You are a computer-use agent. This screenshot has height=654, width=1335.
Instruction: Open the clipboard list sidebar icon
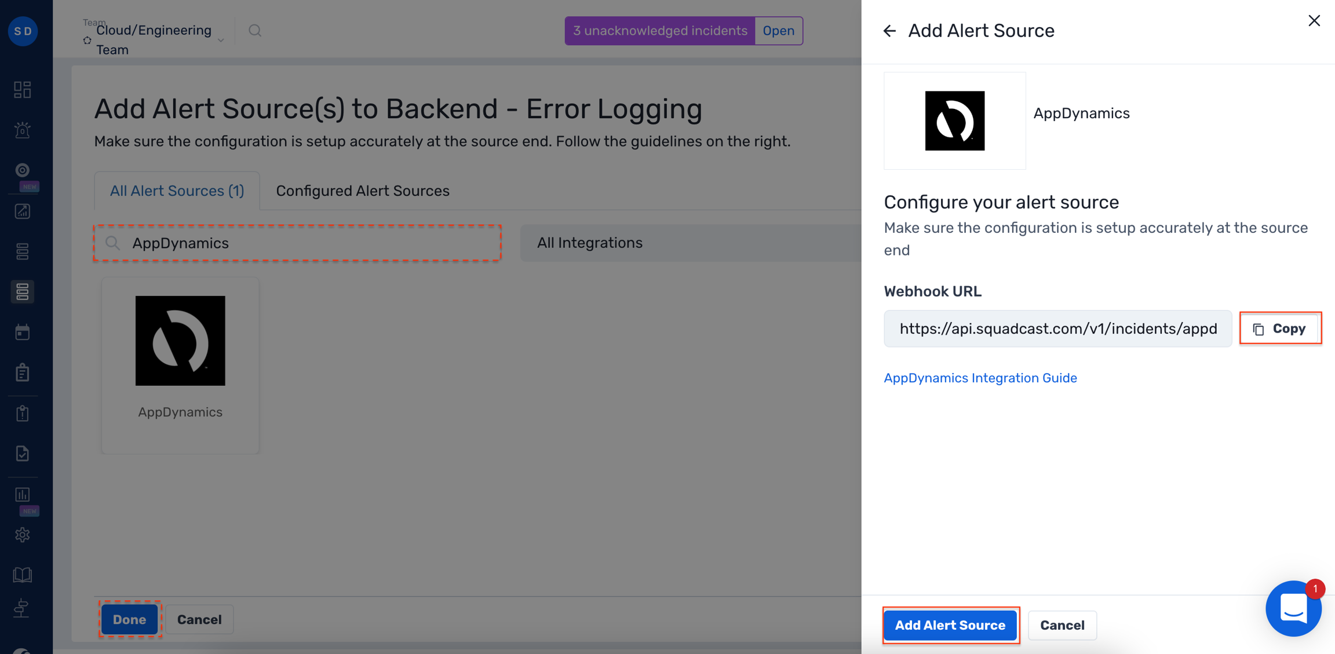pyautogui.click(x=23, y=372)
